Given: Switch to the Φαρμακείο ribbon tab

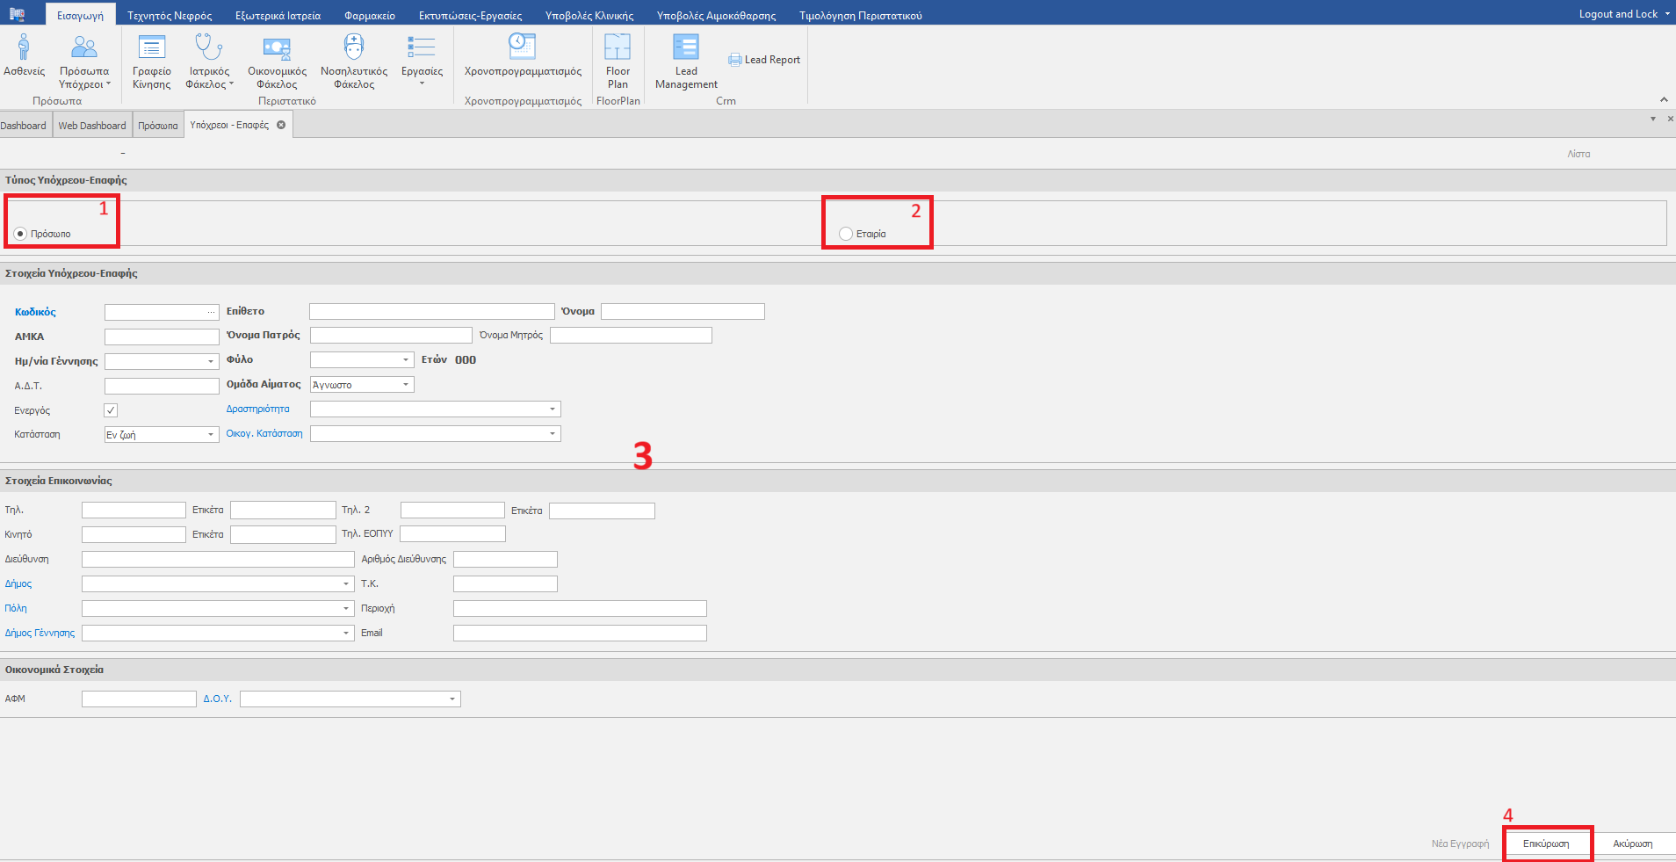Looking at the screenshot, I should click(369, 16).
